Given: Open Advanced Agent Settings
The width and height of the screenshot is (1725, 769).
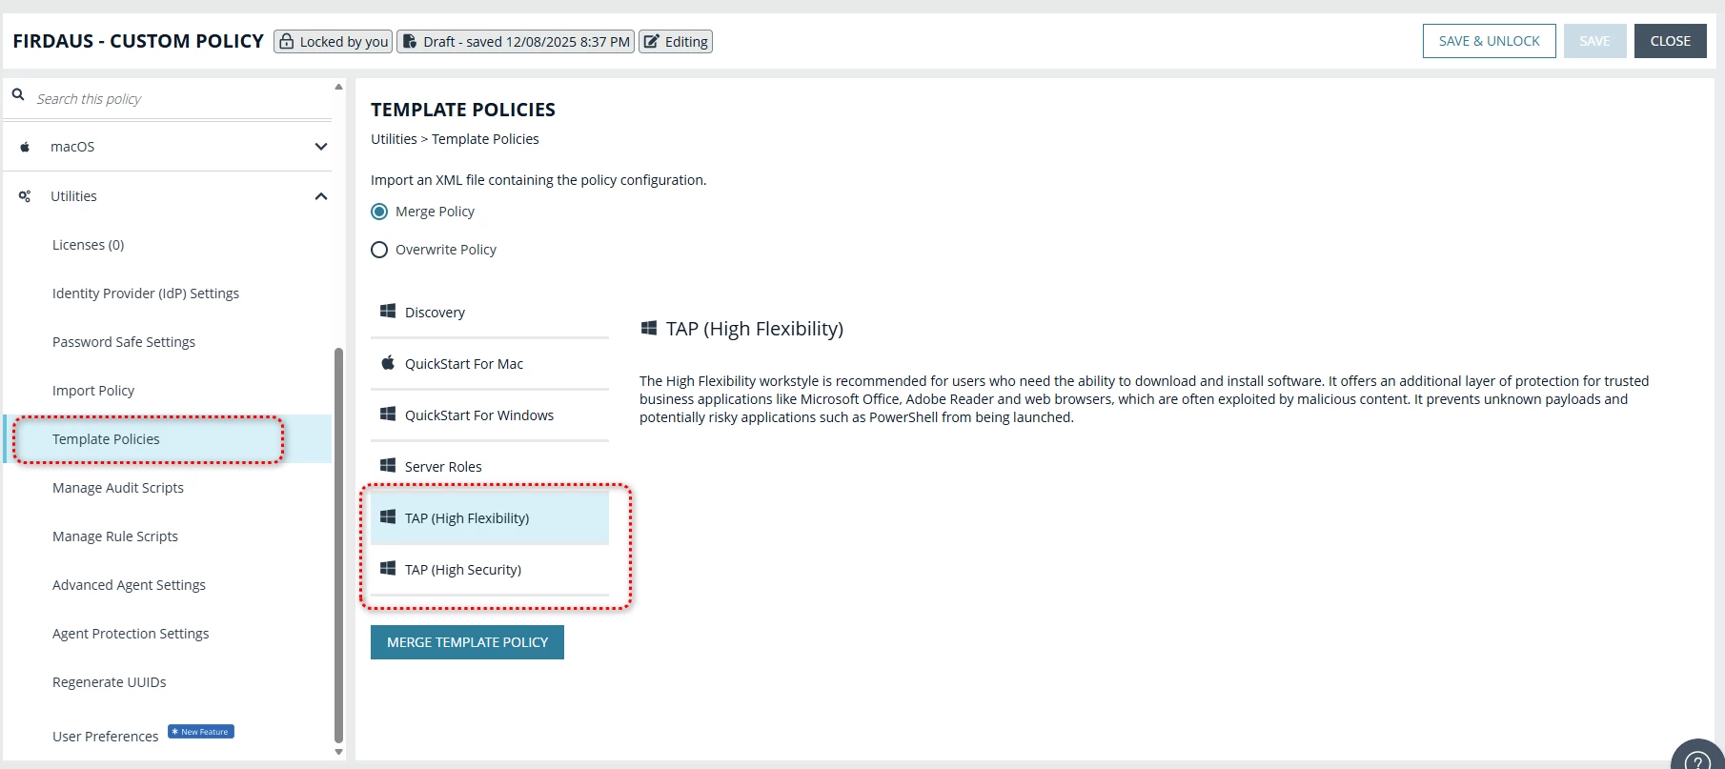Looking at the screenshot, I should (129, 585).
